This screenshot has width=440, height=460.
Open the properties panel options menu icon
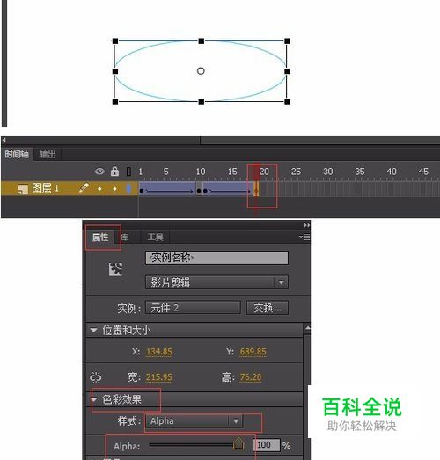tap(304, 237)
